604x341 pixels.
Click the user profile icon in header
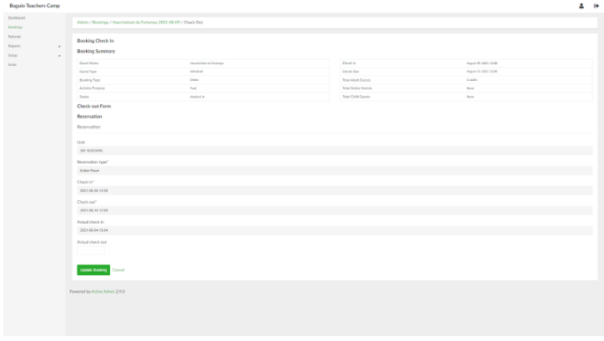(581, 6)
